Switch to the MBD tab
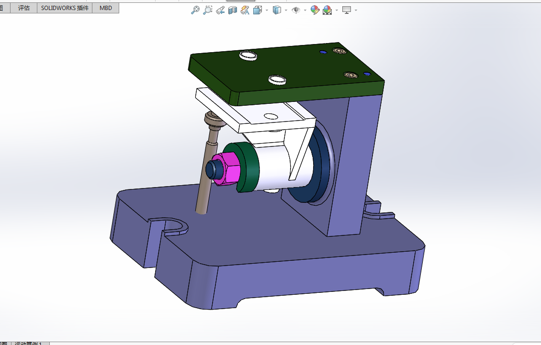Viewport: 541px width, 345px height. pos(106,8)
